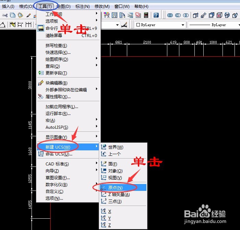Select 命名 UCS(U)... menu item
Image resolution: width=240 pixels, height=230 pixels.
[69, 154]
